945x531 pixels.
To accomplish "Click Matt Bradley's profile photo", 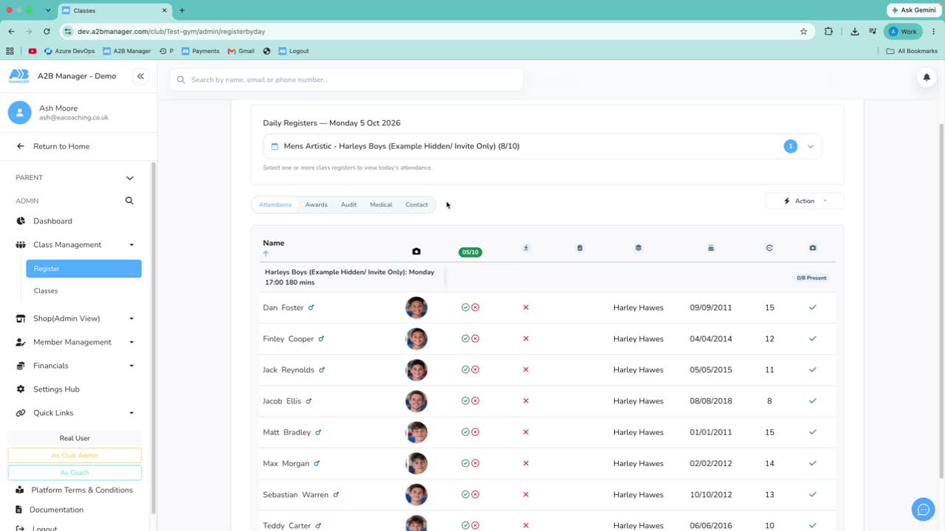I will pos(416,432).
